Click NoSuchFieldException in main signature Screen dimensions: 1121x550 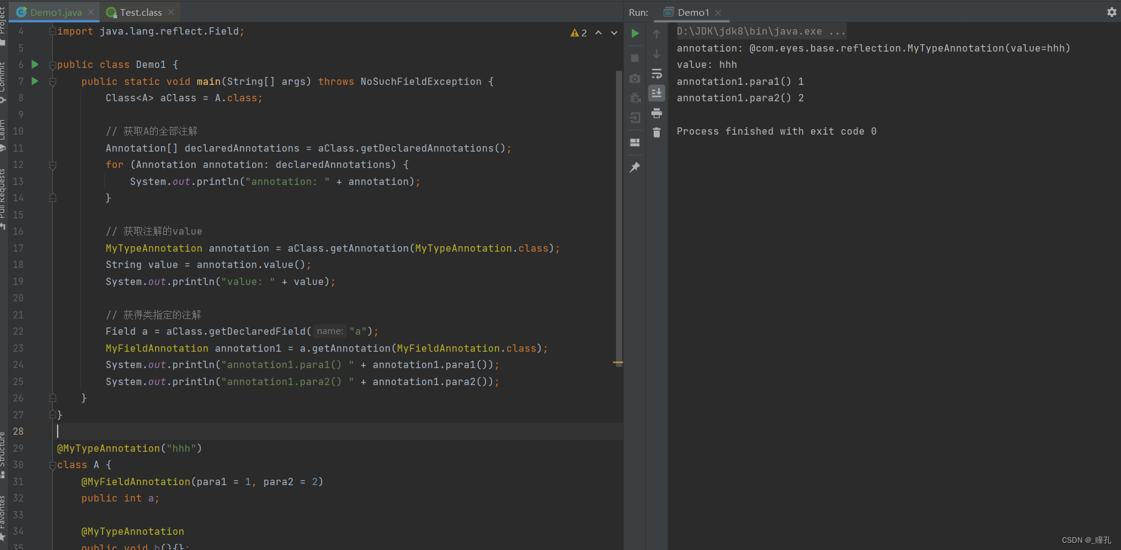[x=421, y=81]
